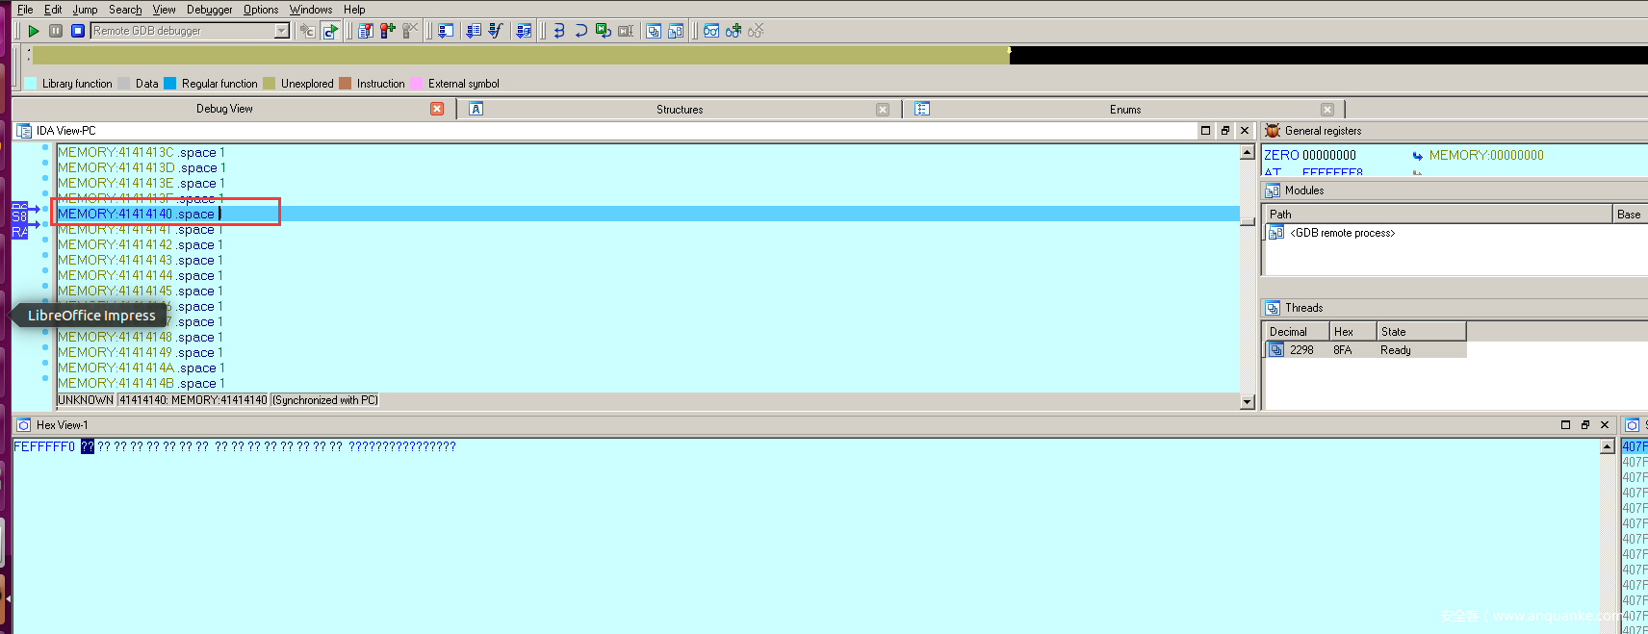Viewport: 1648px width, 634px height.
Task: Click the delete watch icon
Action: (x=756, y=31)
